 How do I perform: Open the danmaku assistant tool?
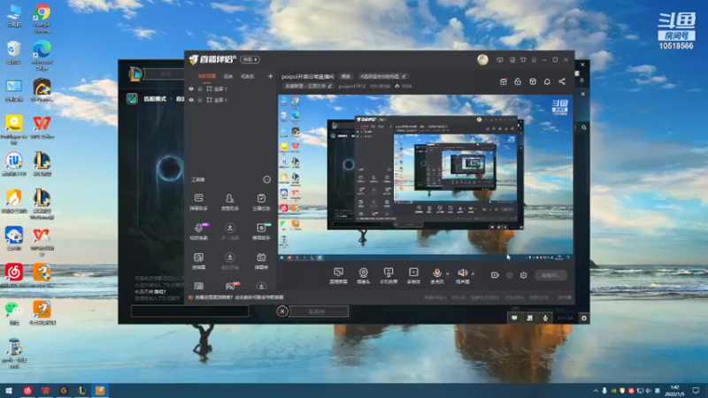(198, 202)
